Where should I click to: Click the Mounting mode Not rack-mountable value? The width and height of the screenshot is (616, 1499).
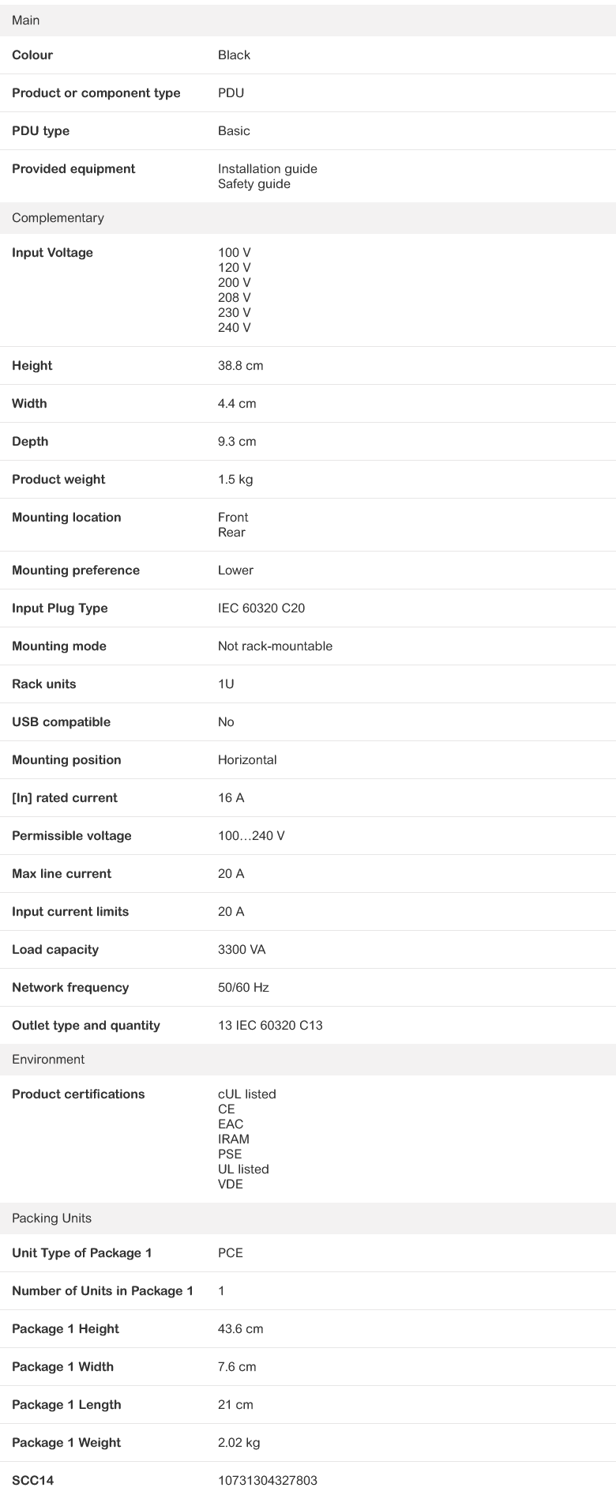275,646
